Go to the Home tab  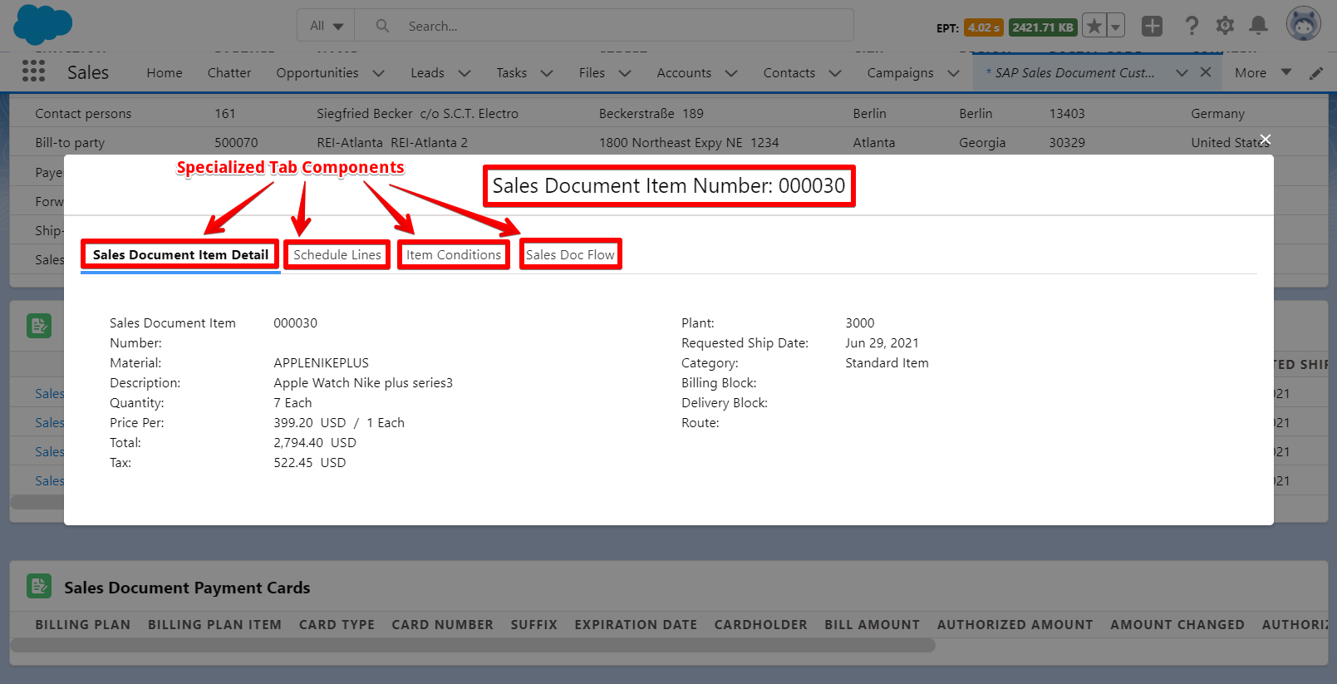[165, 73]
